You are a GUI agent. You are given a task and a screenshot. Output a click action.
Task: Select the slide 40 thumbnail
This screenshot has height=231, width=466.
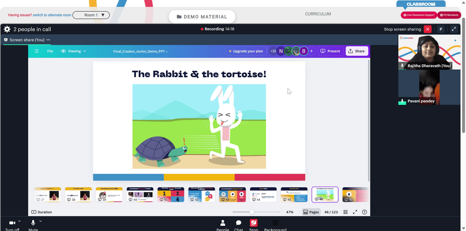coord(140,195)
